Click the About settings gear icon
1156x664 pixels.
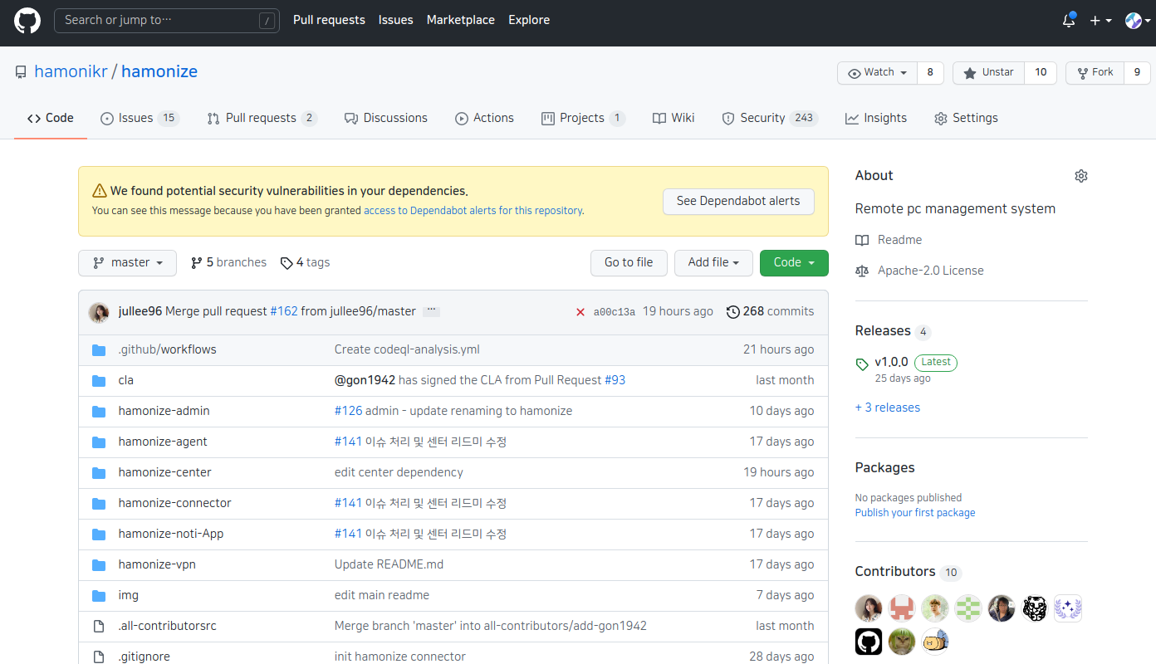click(x=1080, y=176)
